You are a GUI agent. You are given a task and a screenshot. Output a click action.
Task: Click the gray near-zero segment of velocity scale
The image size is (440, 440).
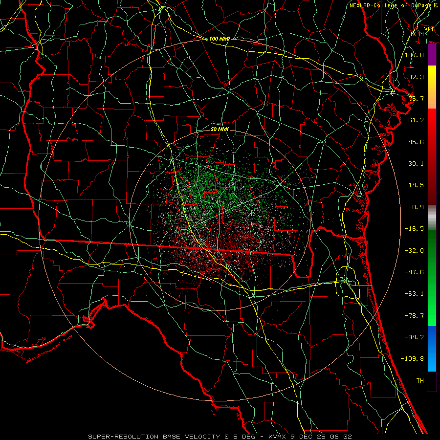pyautogui.click(x=432, y=217)
